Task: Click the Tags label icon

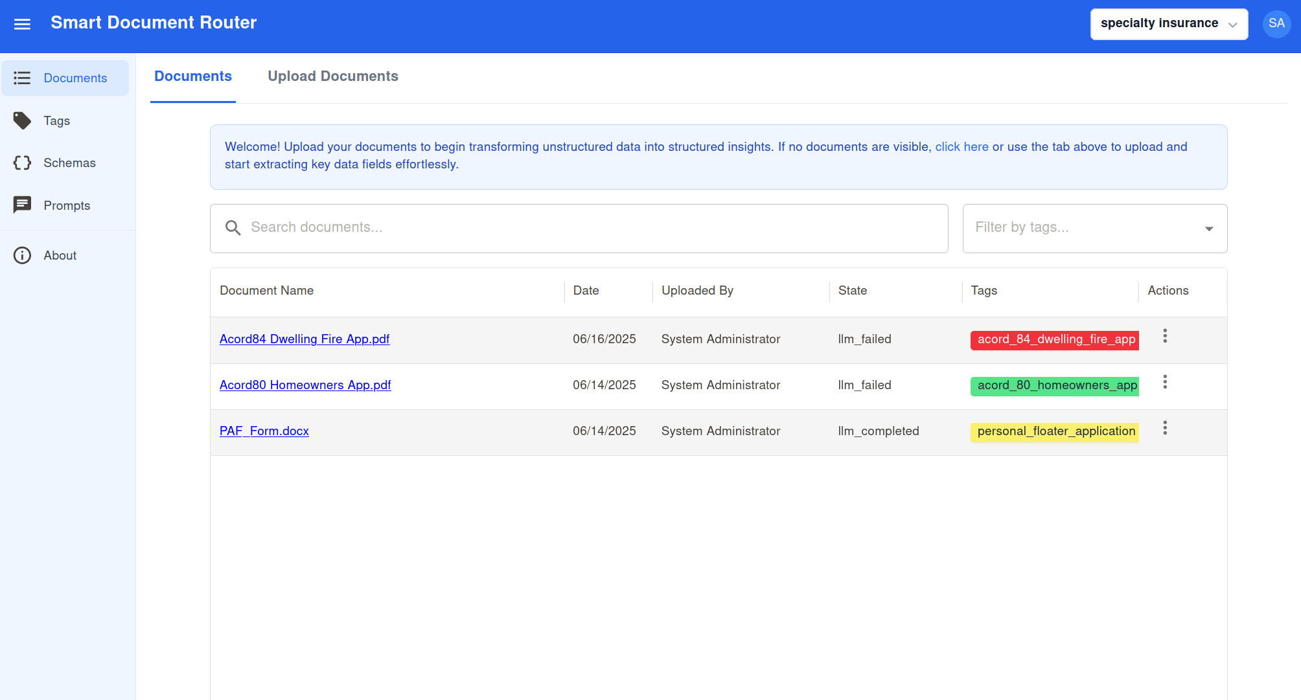Action: click(22, 120)
